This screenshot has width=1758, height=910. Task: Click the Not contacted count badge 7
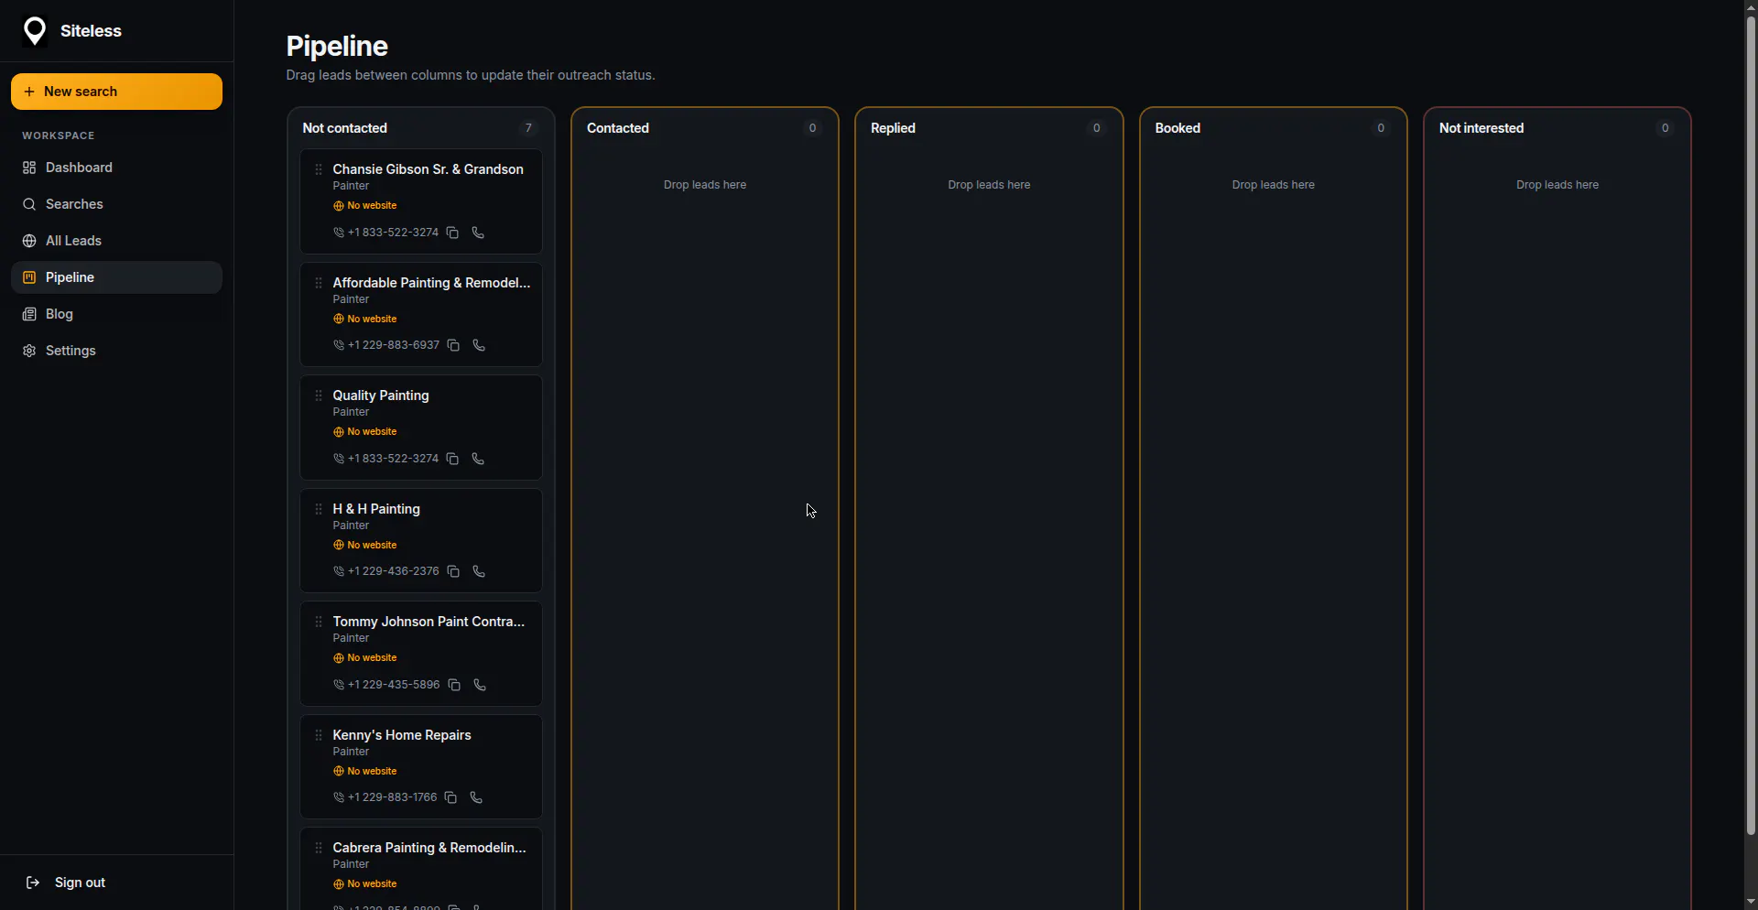(x=528, y=128)
